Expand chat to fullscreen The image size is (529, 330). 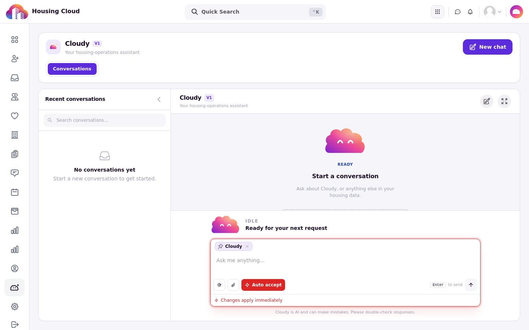point(504,101)
